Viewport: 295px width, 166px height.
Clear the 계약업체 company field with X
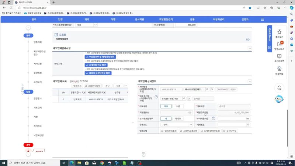click(212, 89)
